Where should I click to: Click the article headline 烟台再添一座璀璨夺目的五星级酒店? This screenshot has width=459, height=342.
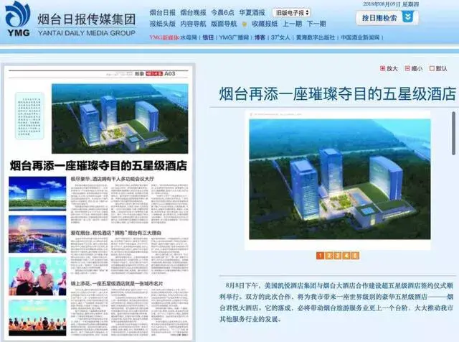(338, 94)
